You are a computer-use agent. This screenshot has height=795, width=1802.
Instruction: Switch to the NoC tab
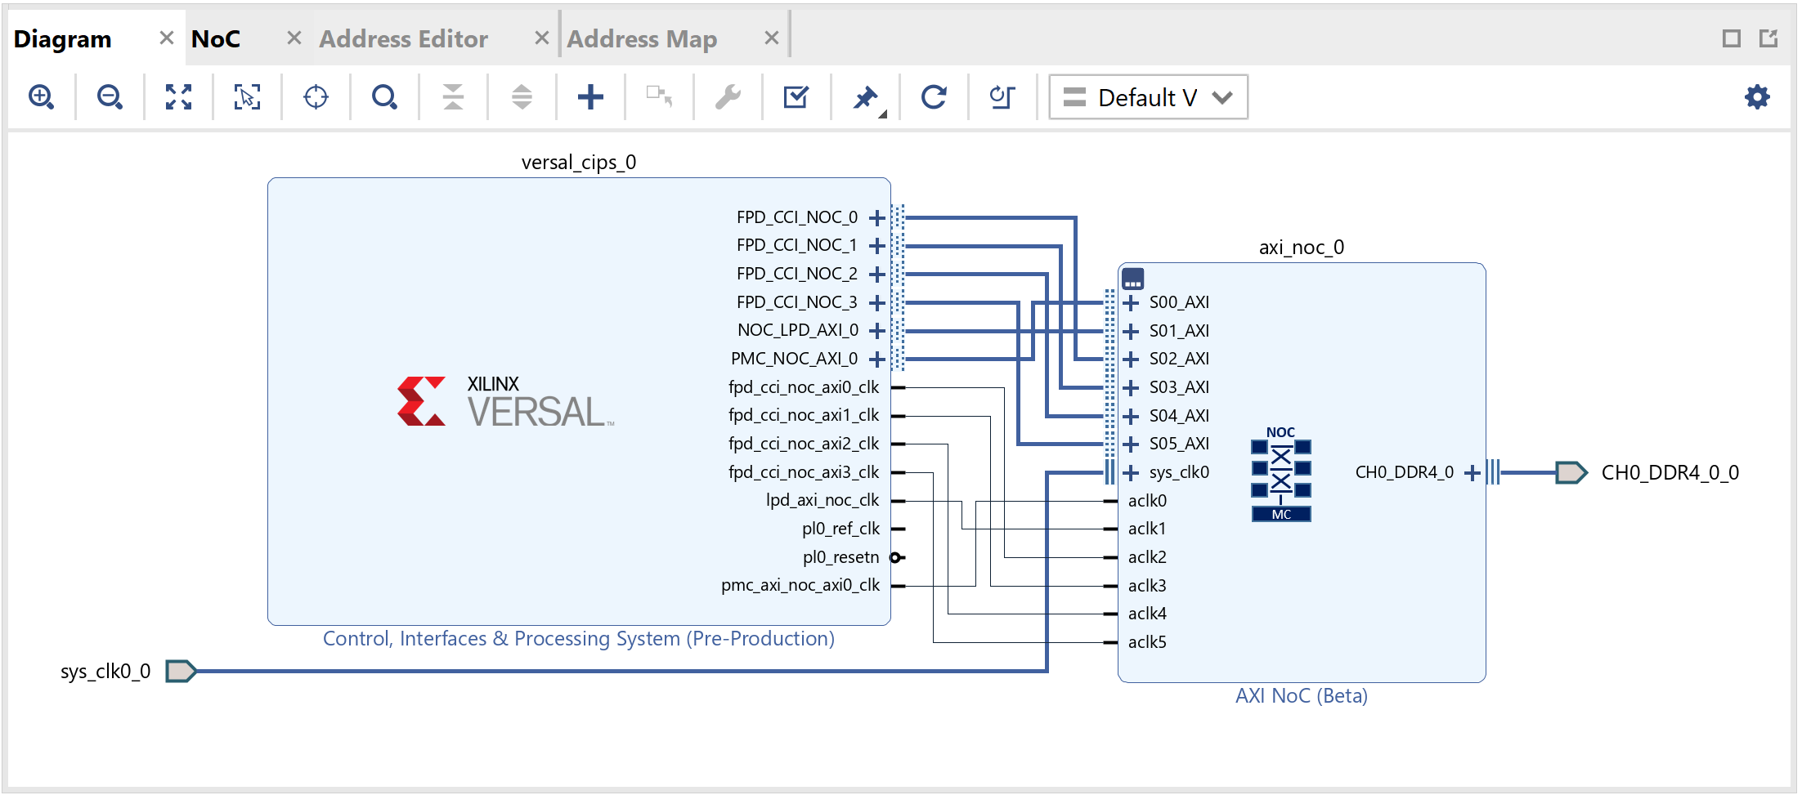click(x=216, y=38)
